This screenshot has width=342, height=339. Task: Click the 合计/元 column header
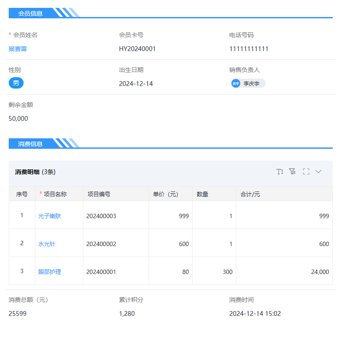pos(250,194)
